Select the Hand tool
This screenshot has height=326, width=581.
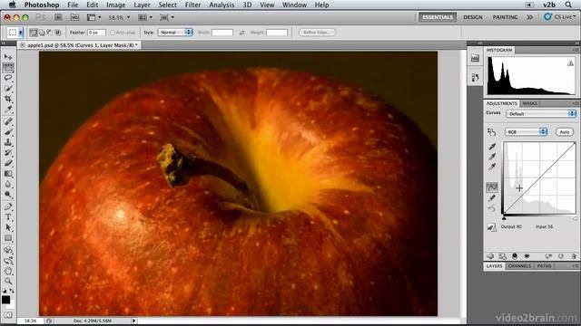[x=8, y=271]
